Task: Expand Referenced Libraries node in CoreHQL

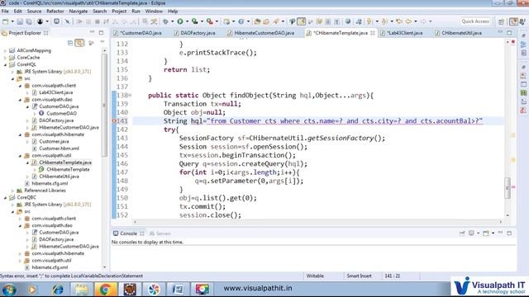Action: [12, 191]
